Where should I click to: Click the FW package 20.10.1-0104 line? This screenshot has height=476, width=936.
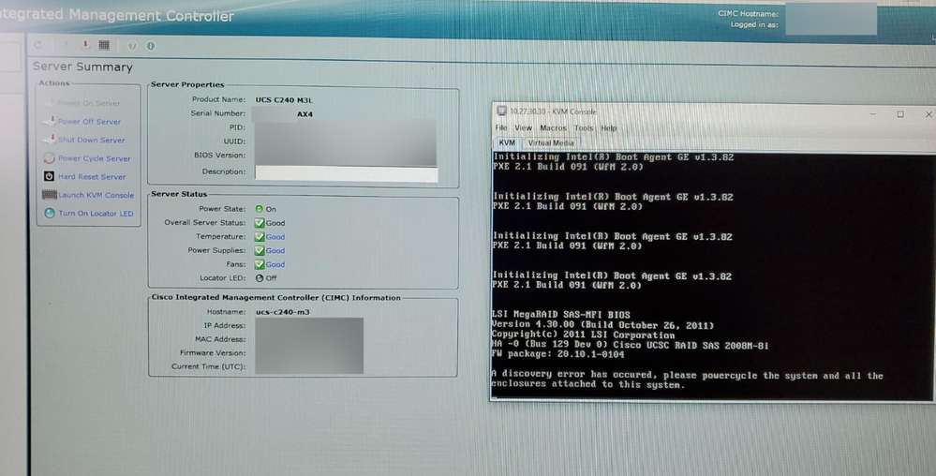pyautogui.click(x=557, y=354)
